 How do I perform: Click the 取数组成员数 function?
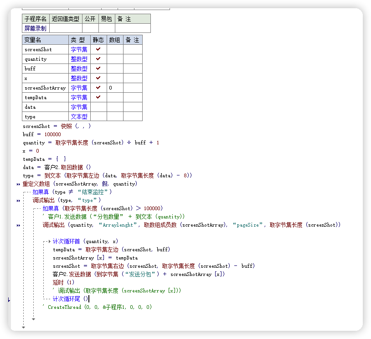coord(160,225)
